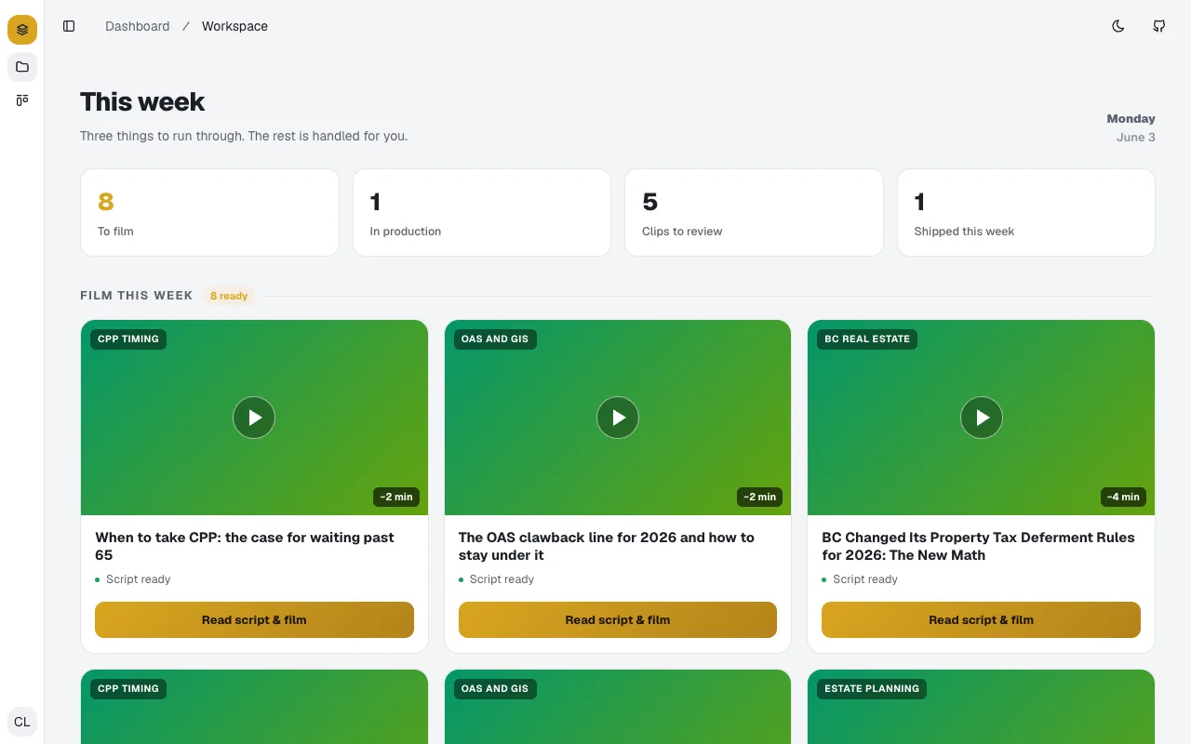Read script & film for 'When to take CPP'
1191x744 pixels.
[x=254, y=620]
